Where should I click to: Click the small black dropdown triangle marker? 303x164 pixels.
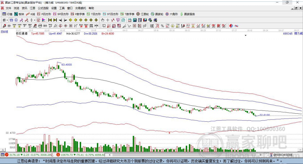coord(246,36)
